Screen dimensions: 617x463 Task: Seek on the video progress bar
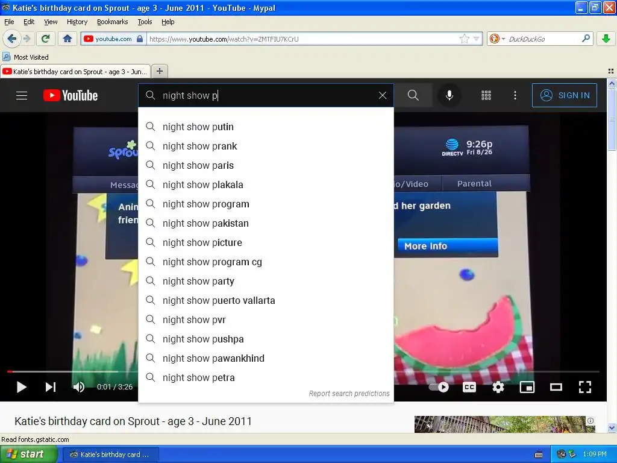303,371
